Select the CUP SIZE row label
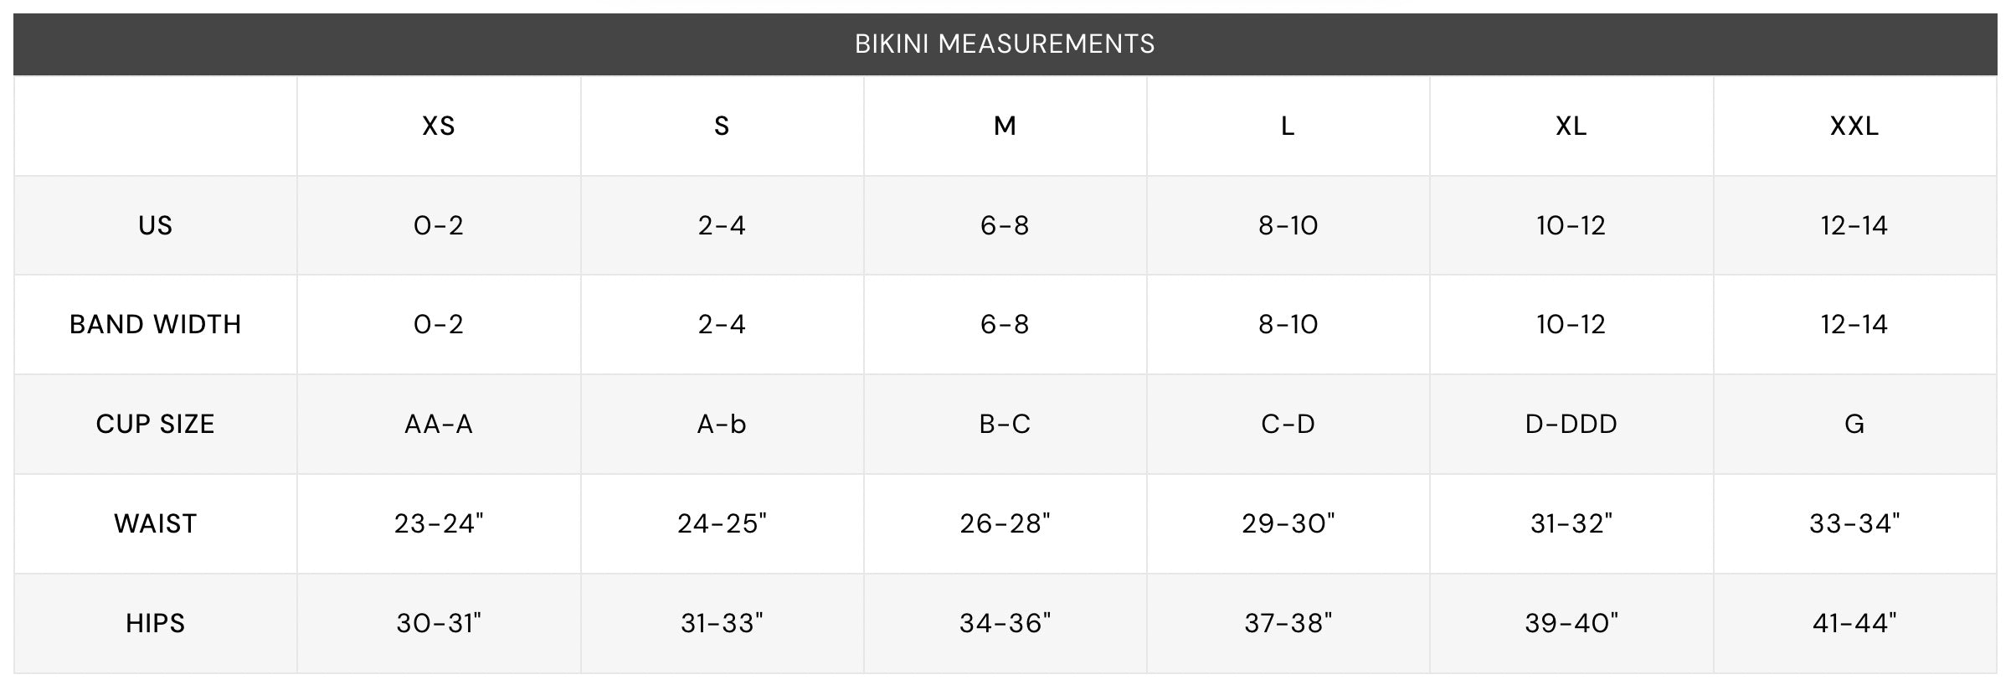The height and width of the screenshot is (685, 2016). coord(156,424)
